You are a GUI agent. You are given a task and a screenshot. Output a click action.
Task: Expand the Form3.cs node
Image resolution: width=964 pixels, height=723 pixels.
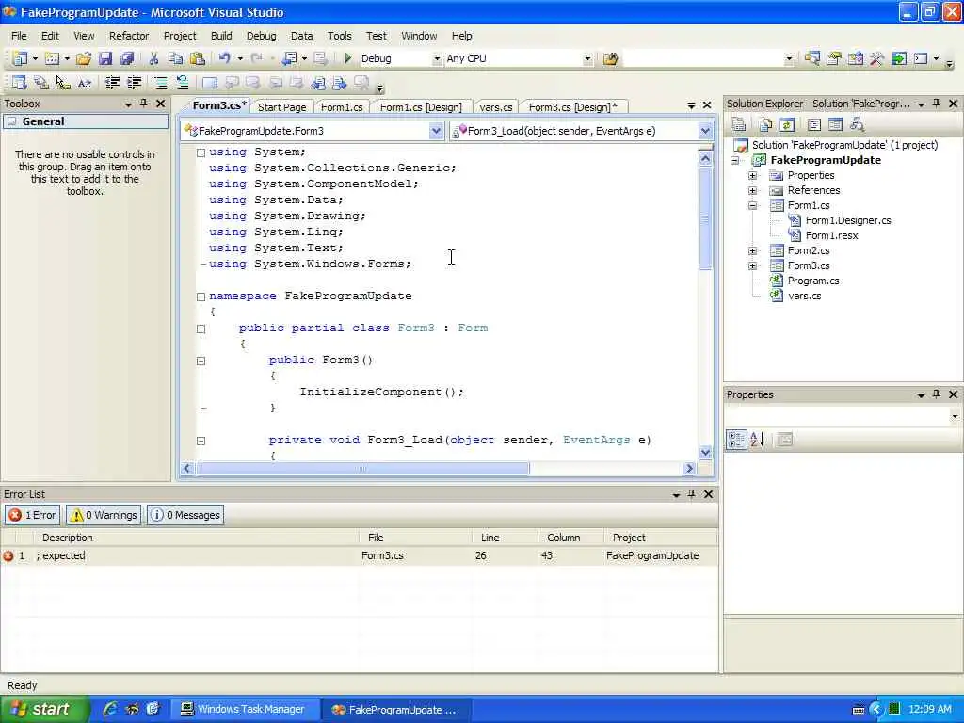pos(752,266)
